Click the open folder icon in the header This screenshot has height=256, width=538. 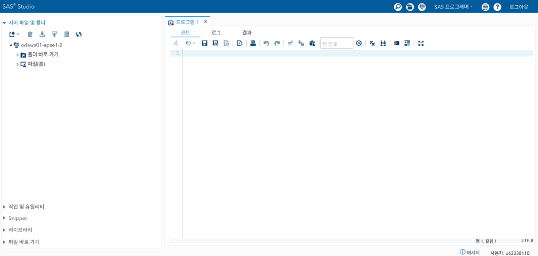pos(410,7)
